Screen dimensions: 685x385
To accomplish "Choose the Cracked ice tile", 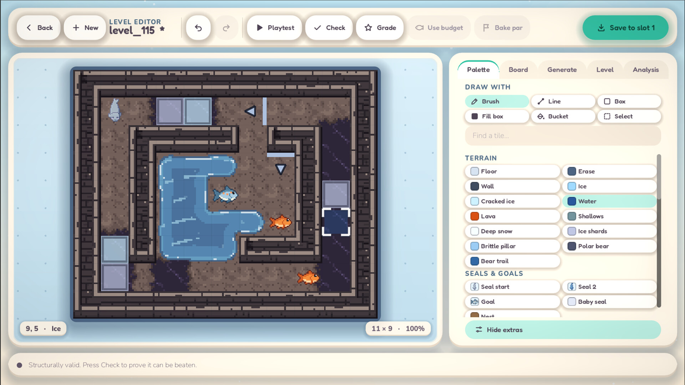I will click(512, 201).
